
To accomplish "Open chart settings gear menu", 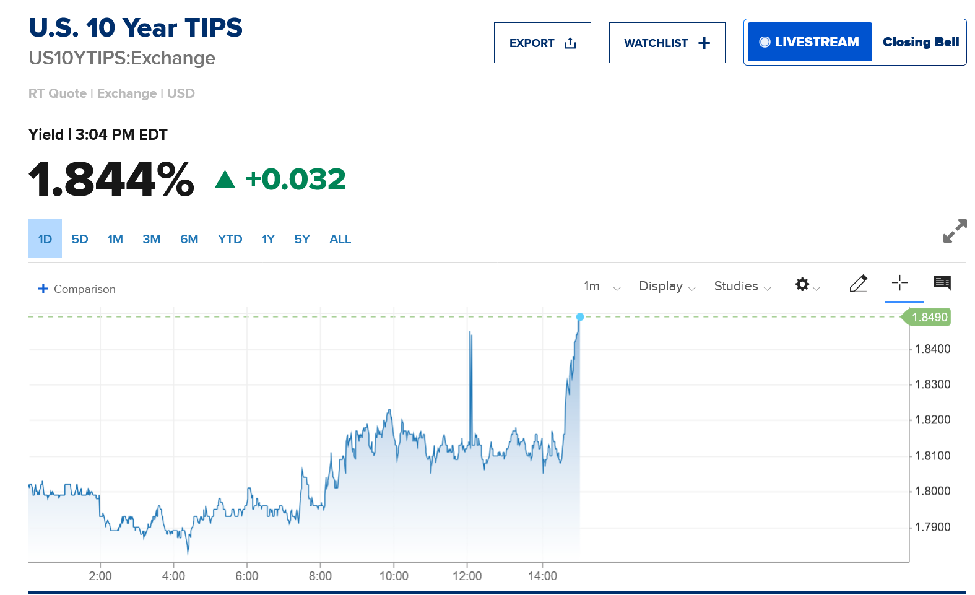I will (807, 285).
